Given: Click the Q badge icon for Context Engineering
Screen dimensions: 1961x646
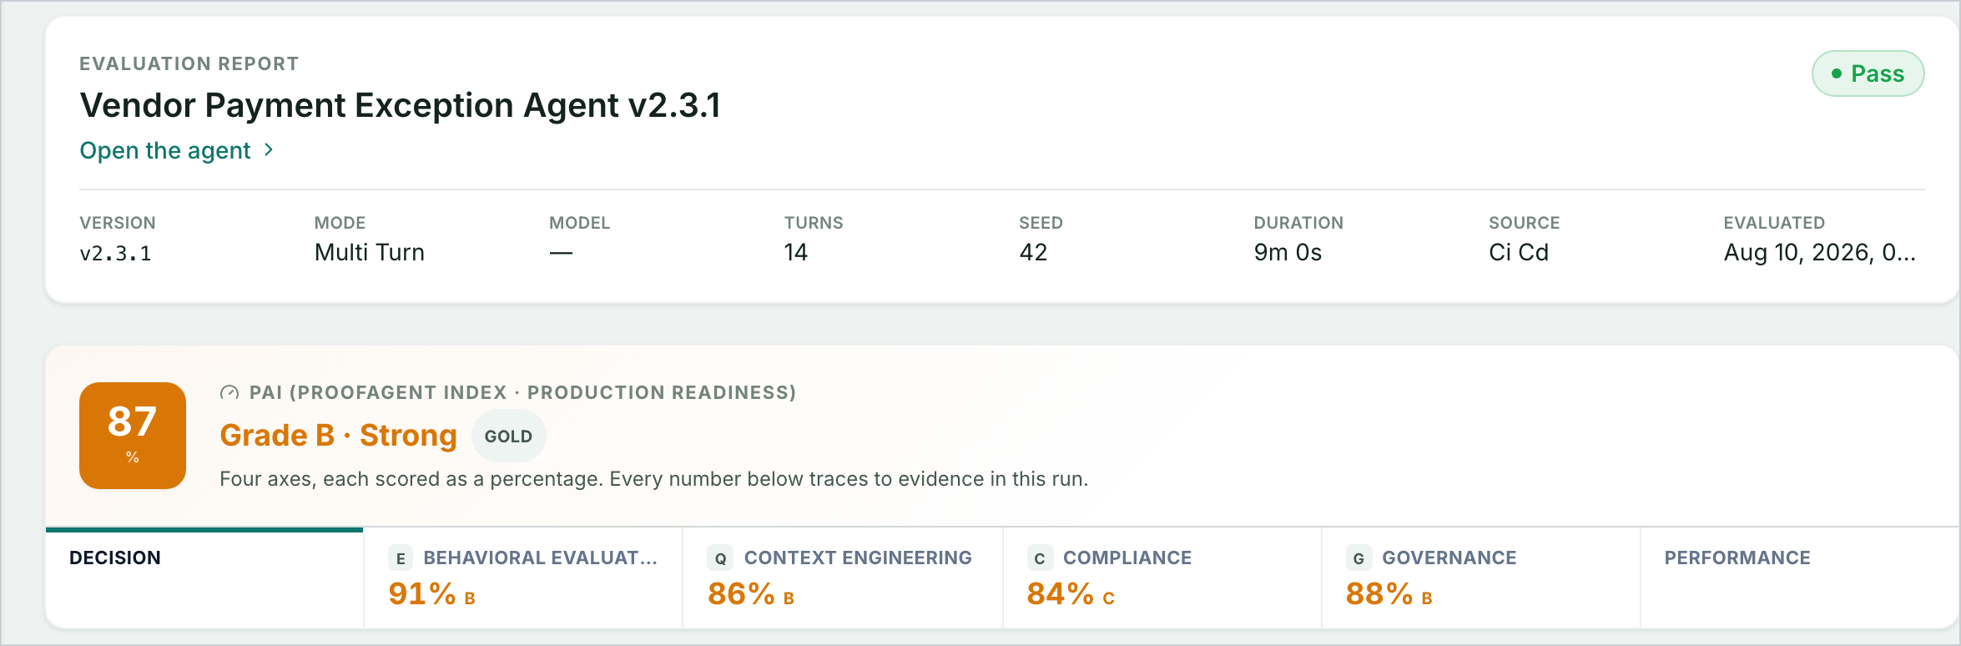Looking at the screenshot, I should coord(720,558).
